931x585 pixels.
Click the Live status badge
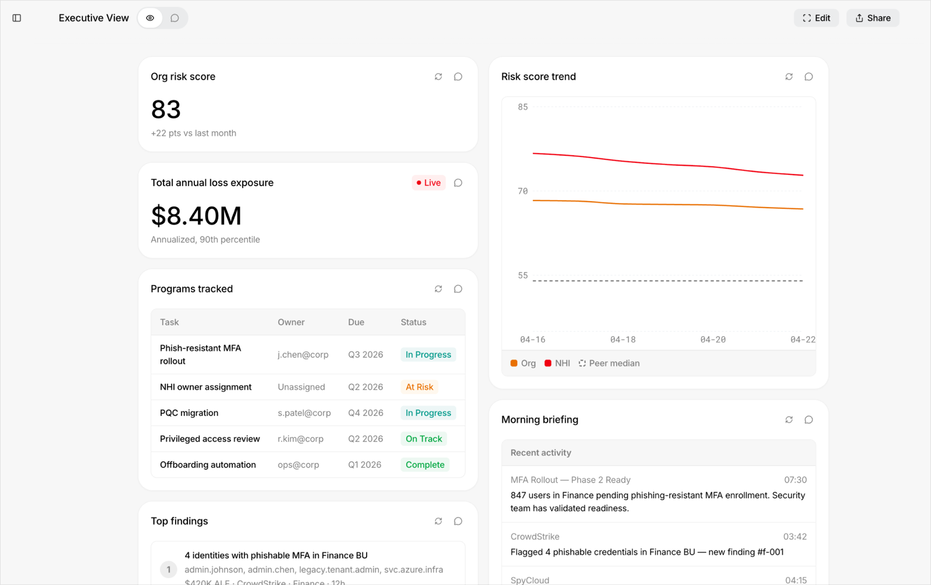tap(429, 183)
